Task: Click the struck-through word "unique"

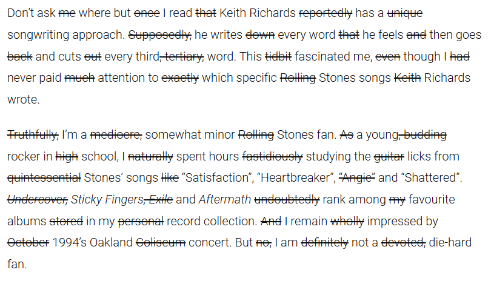Action: [x=405, y=13]
